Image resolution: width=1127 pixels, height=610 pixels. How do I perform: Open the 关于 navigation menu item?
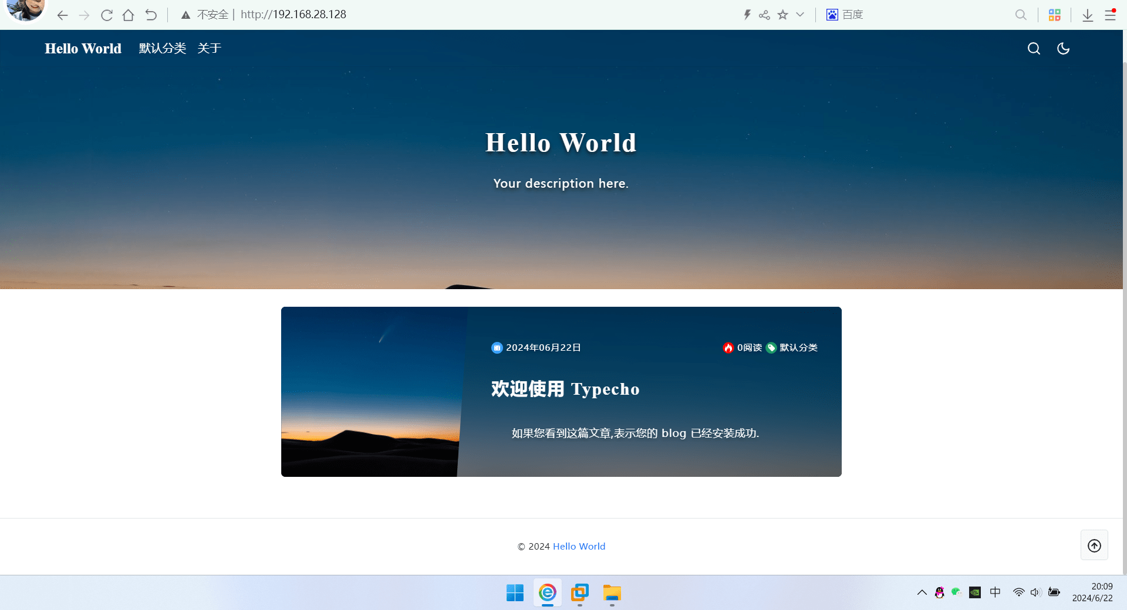pos(210,48)
